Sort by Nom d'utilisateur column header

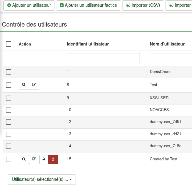pyautogui.click(x=167, y=44)
